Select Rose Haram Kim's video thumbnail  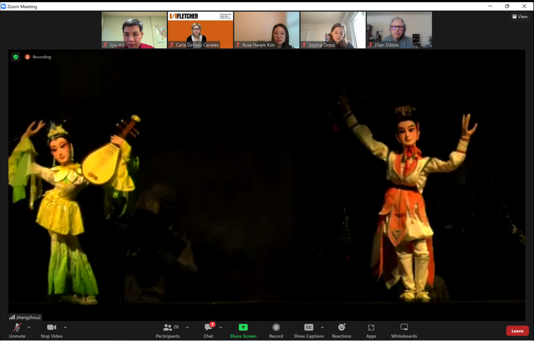(x=267, y=30)
